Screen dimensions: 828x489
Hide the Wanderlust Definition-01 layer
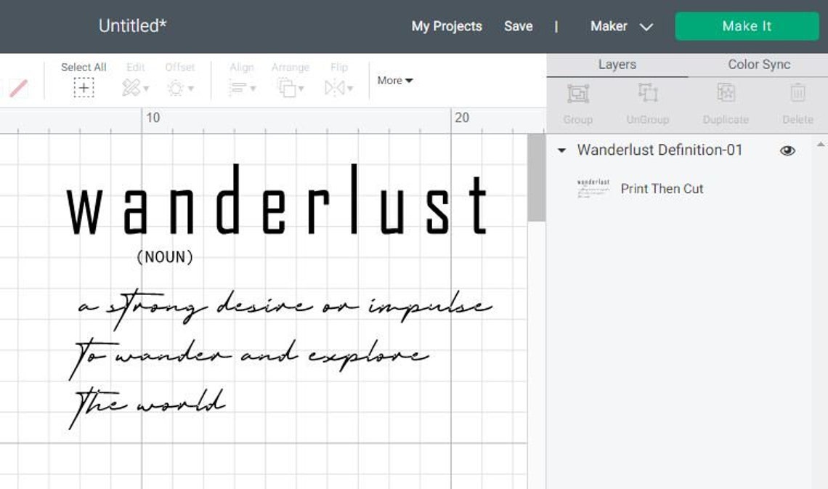coord(787,150)
